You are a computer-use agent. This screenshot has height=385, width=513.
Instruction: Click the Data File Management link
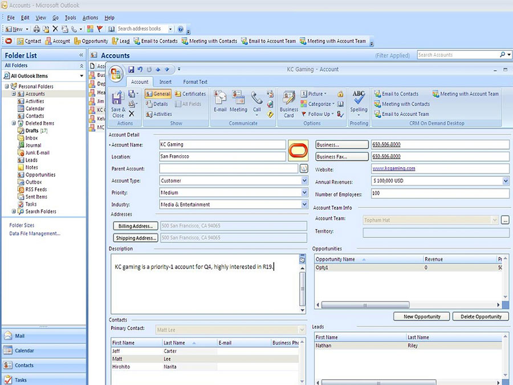(35, 233)
